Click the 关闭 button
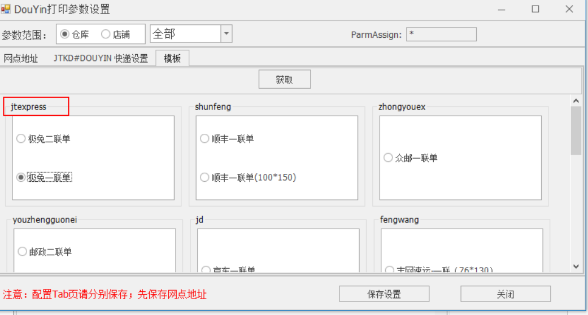 [x=506, y=294]
